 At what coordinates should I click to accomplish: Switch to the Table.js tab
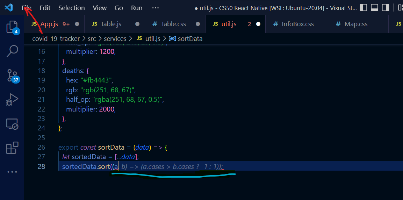click(115, 24)
